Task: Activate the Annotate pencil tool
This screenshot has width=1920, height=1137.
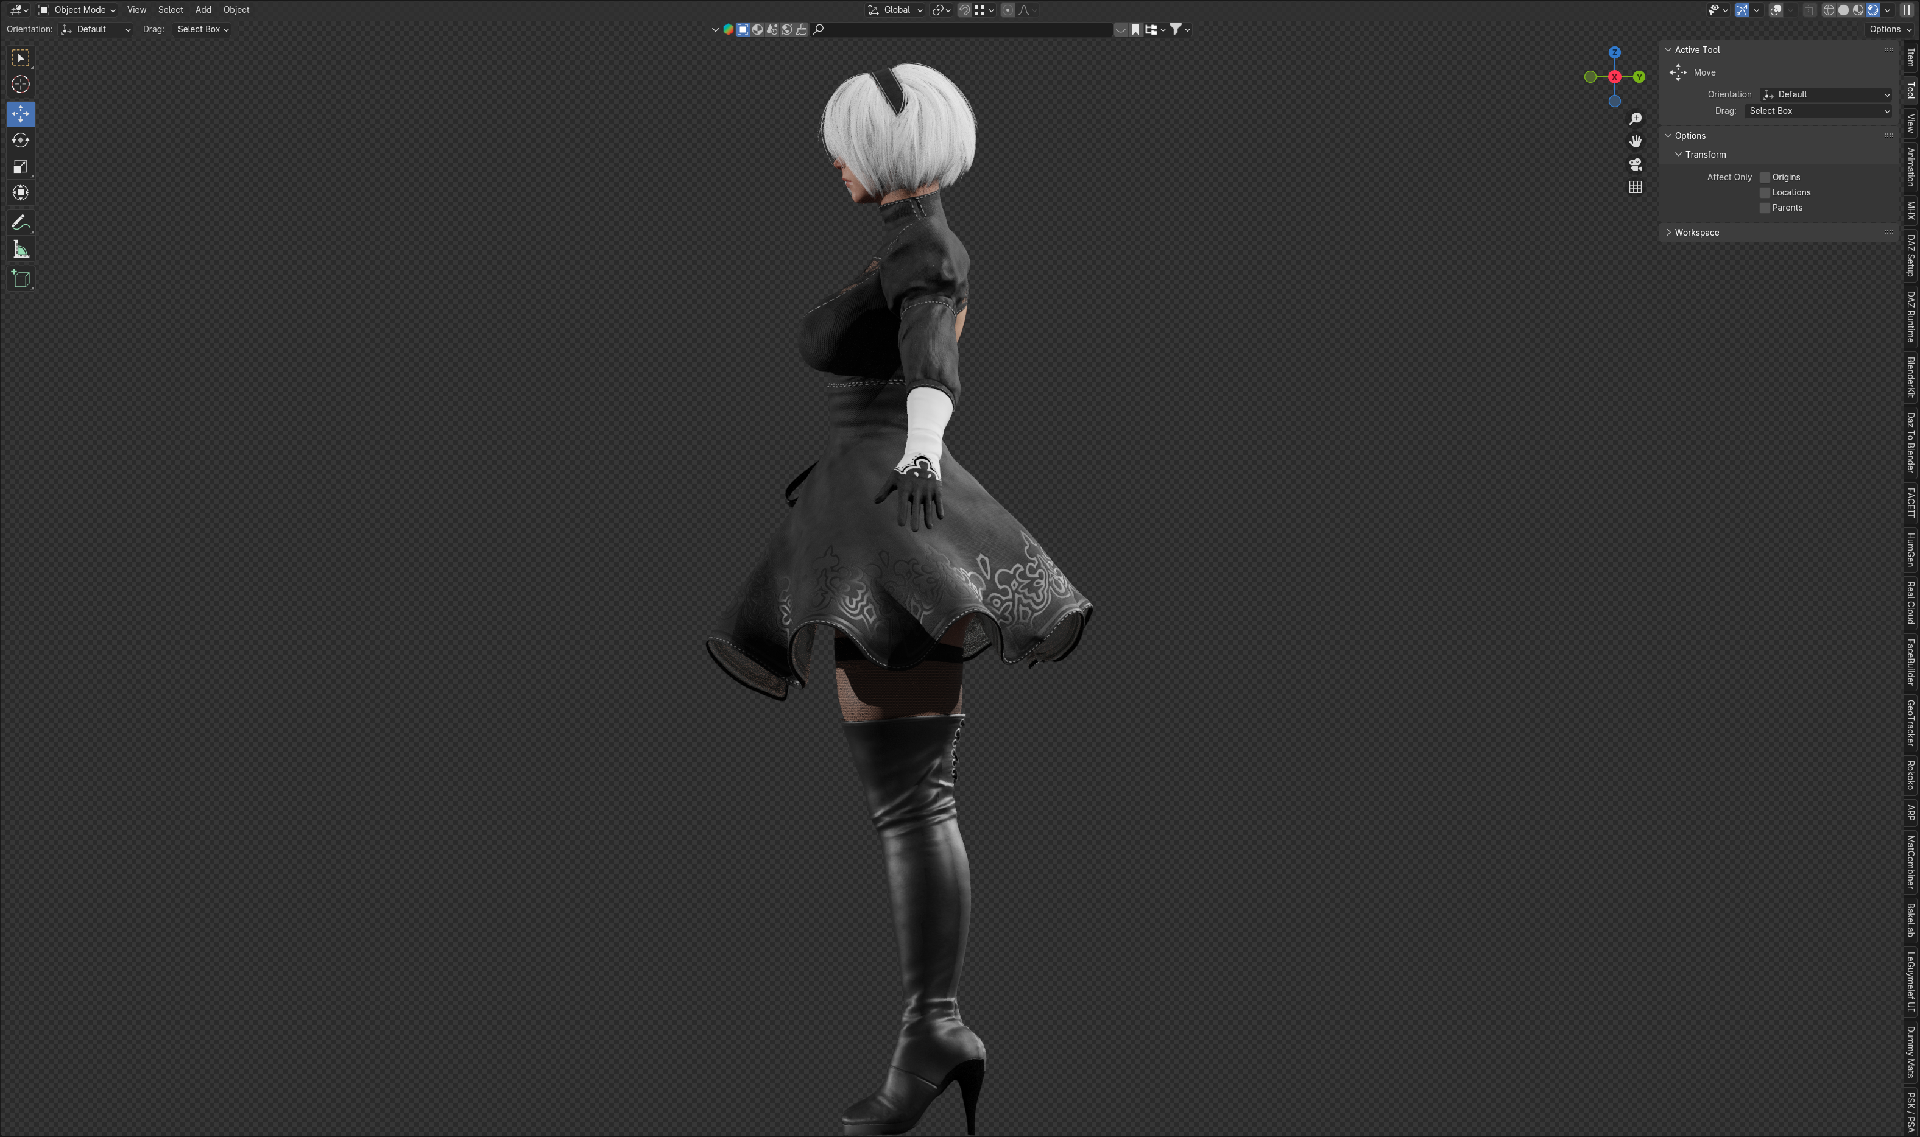Action: click(21, 223)
